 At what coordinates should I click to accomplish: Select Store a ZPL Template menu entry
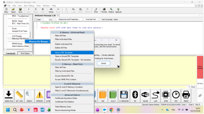(x=72, y=52)
